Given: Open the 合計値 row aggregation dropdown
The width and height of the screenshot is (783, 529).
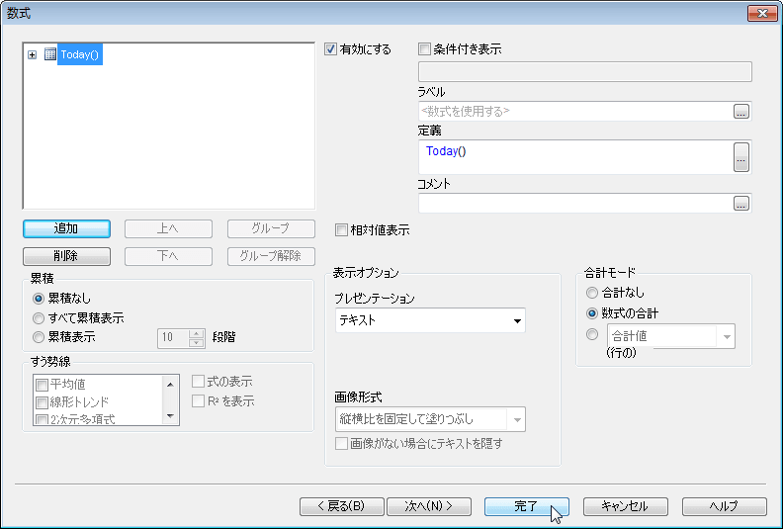Looking at the screenshot, I should click(x=727, y=336).
